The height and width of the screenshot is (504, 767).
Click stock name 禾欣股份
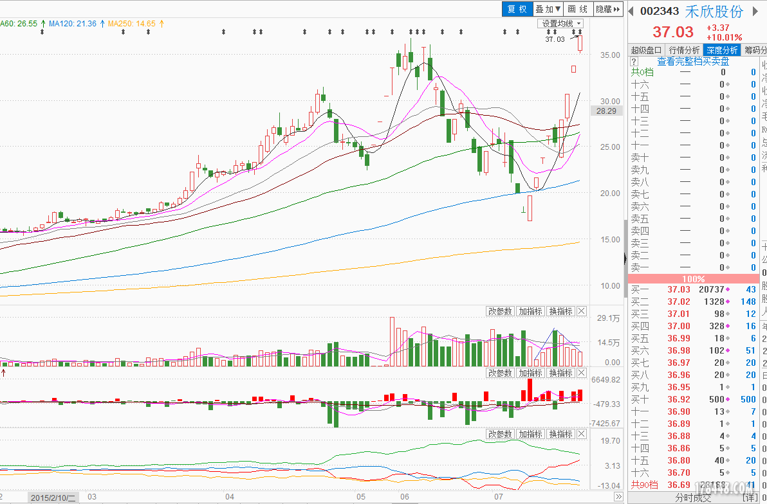[714, 11]
